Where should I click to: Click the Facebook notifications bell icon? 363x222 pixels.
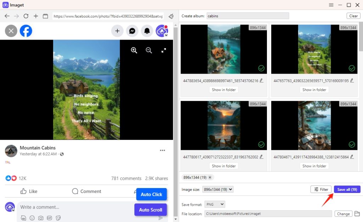tap(147, 31)
